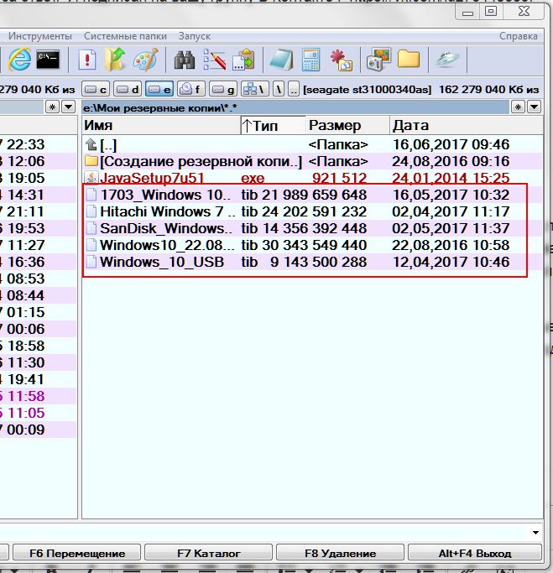Click the folder with green arrow icon

point(115,60)
